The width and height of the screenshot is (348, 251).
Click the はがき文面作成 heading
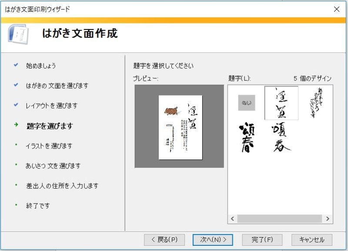click(x=80, y=33)
